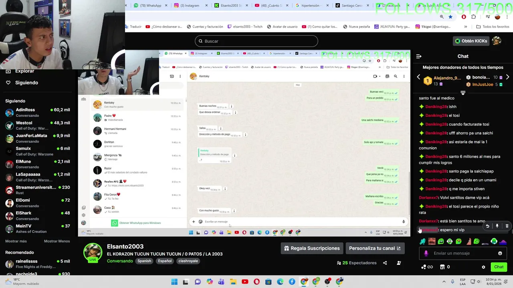Open the Cuentas y facturación bookmark
Screen dimensions: 513x288
pos(204,27)
